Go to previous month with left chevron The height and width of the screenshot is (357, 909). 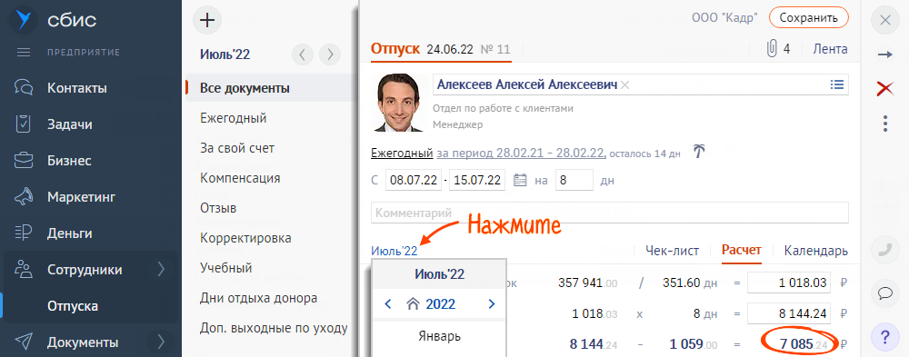click(303, 55)
